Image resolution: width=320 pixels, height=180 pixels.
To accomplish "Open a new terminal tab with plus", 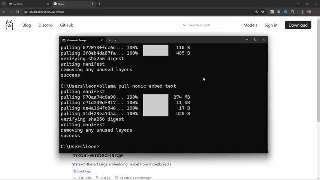I will tap(110, 40).
